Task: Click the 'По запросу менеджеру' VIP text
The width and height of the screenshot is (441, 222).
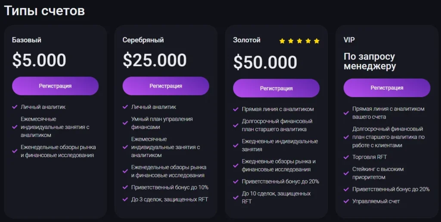Action: tap(370, 61)
